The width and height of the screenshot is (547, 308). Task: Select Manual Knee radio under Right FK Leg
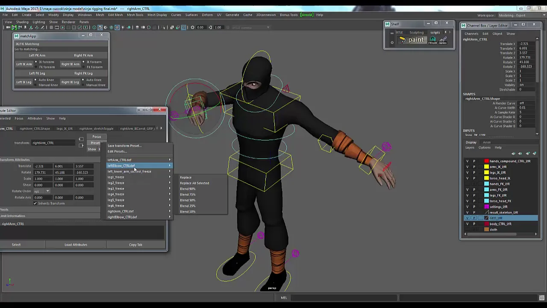pos(84,85)
